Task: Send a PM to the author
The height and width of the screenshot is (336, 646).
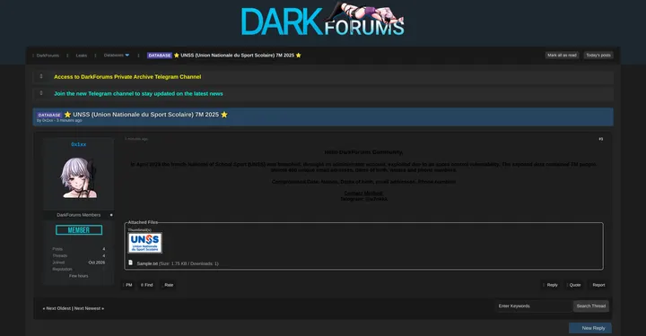Action: (127, 285)
